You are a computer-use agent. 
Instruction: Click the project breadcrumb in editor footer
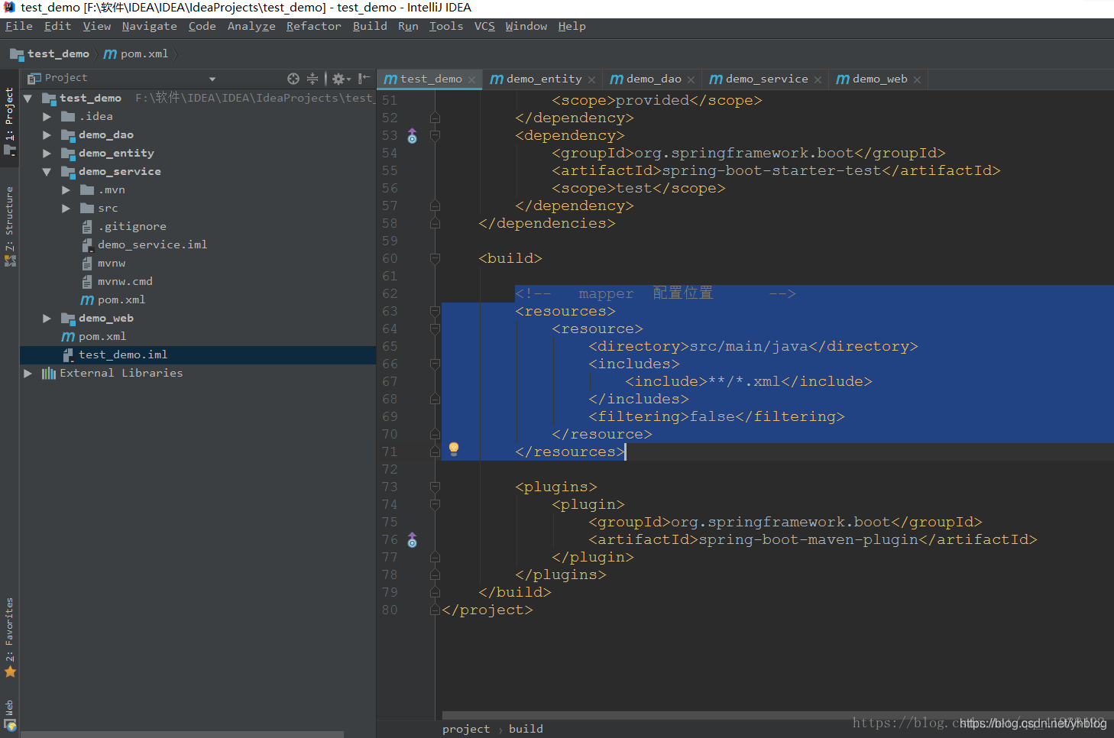point(466,730)
